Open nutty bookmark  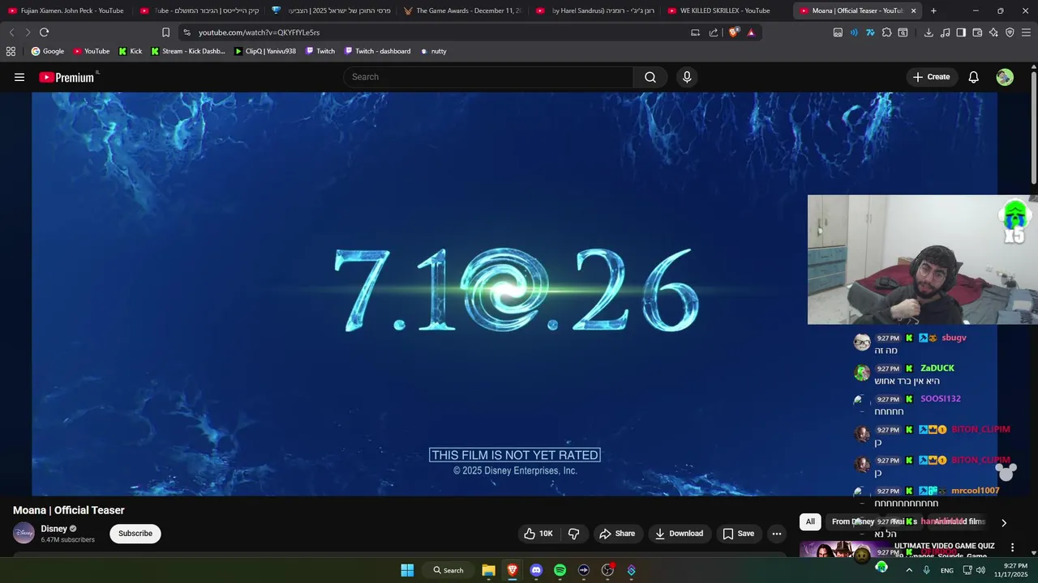[434, 51]
